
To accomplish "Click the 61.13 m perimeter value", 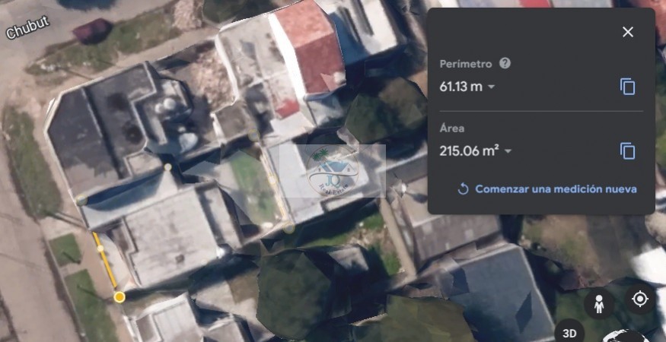I will (x=460, y=87).
